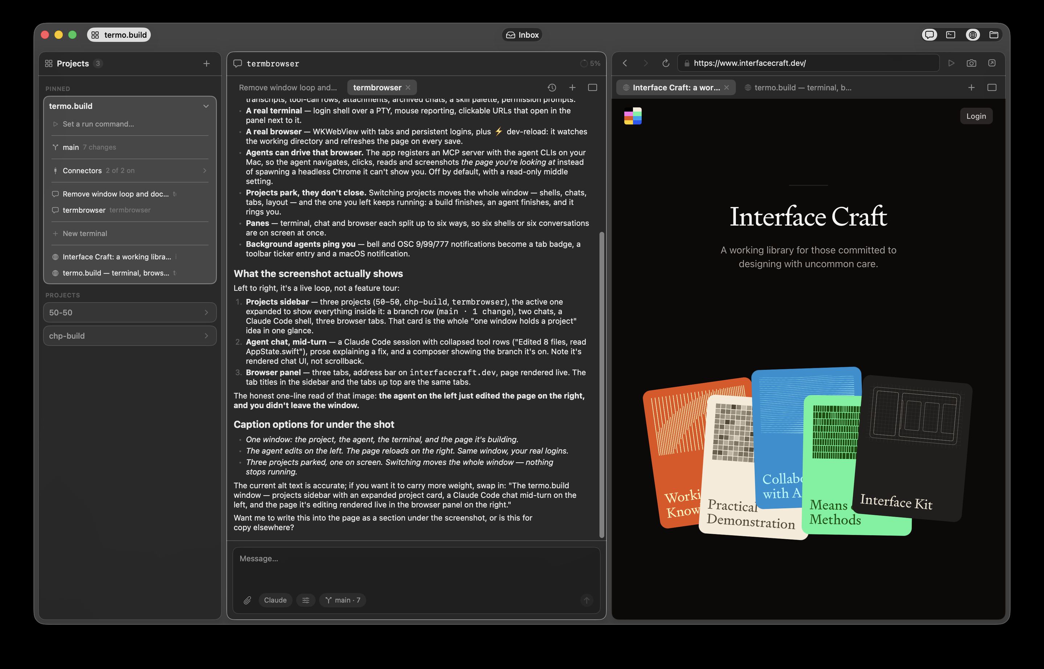
Task: Take a browser screenshot with camera icon
Action: 971,63
